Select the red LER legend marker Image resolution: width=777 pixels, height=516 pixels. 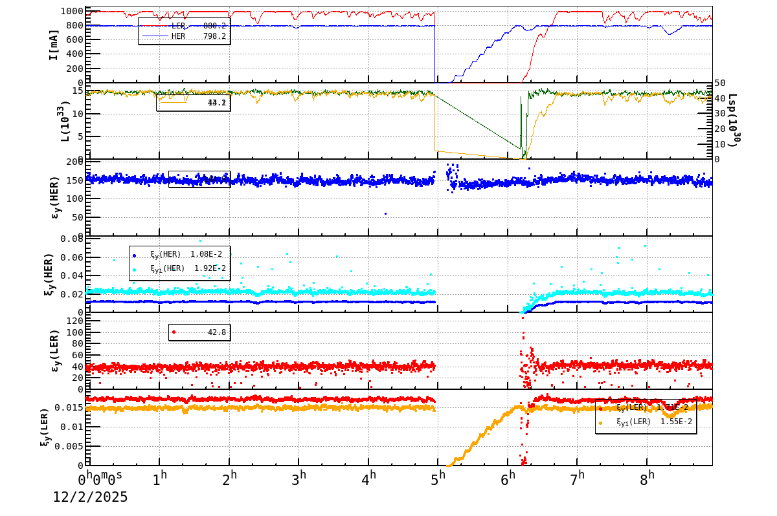(x=155, y=26)
